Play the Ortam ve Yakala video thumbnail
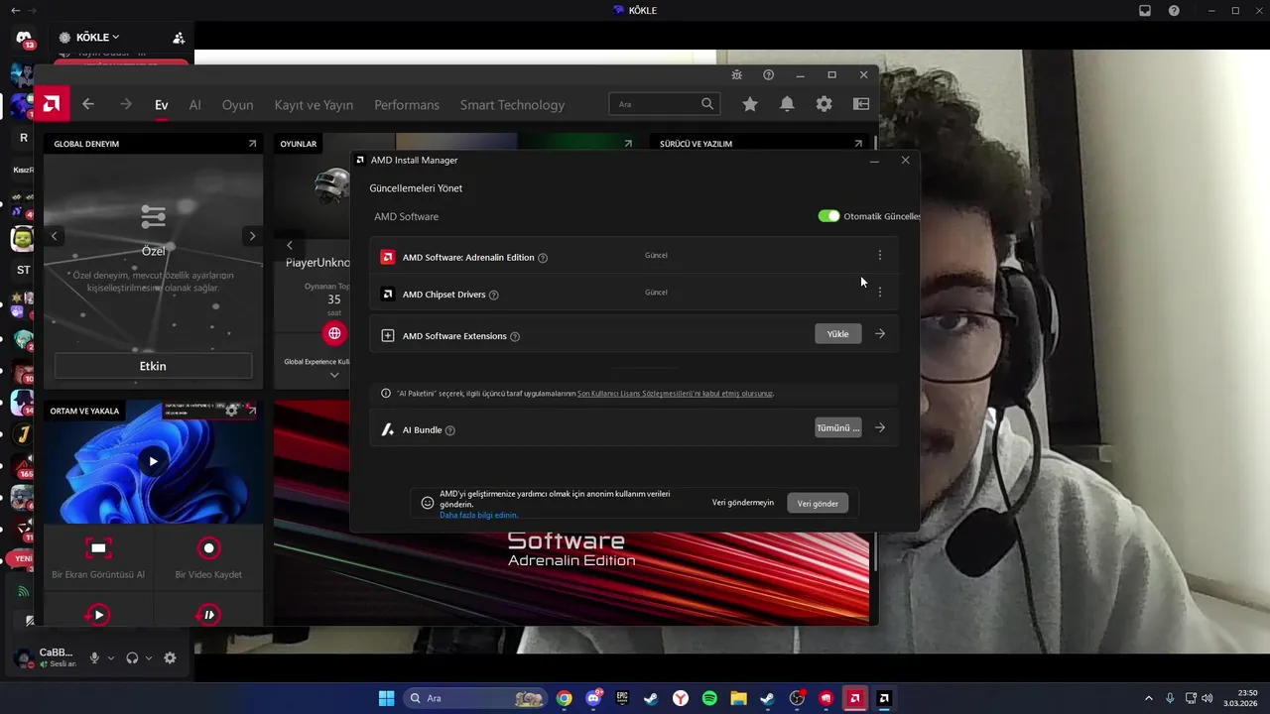 click(x=153, y=461)
